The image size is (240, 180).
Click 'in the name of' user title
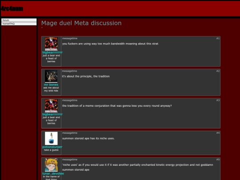pyautogui.click(x=51, y=176)
